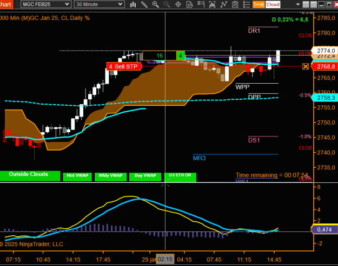Switch to the Chart tab
This screenshot has width=338, height=266.
[6, 4]
